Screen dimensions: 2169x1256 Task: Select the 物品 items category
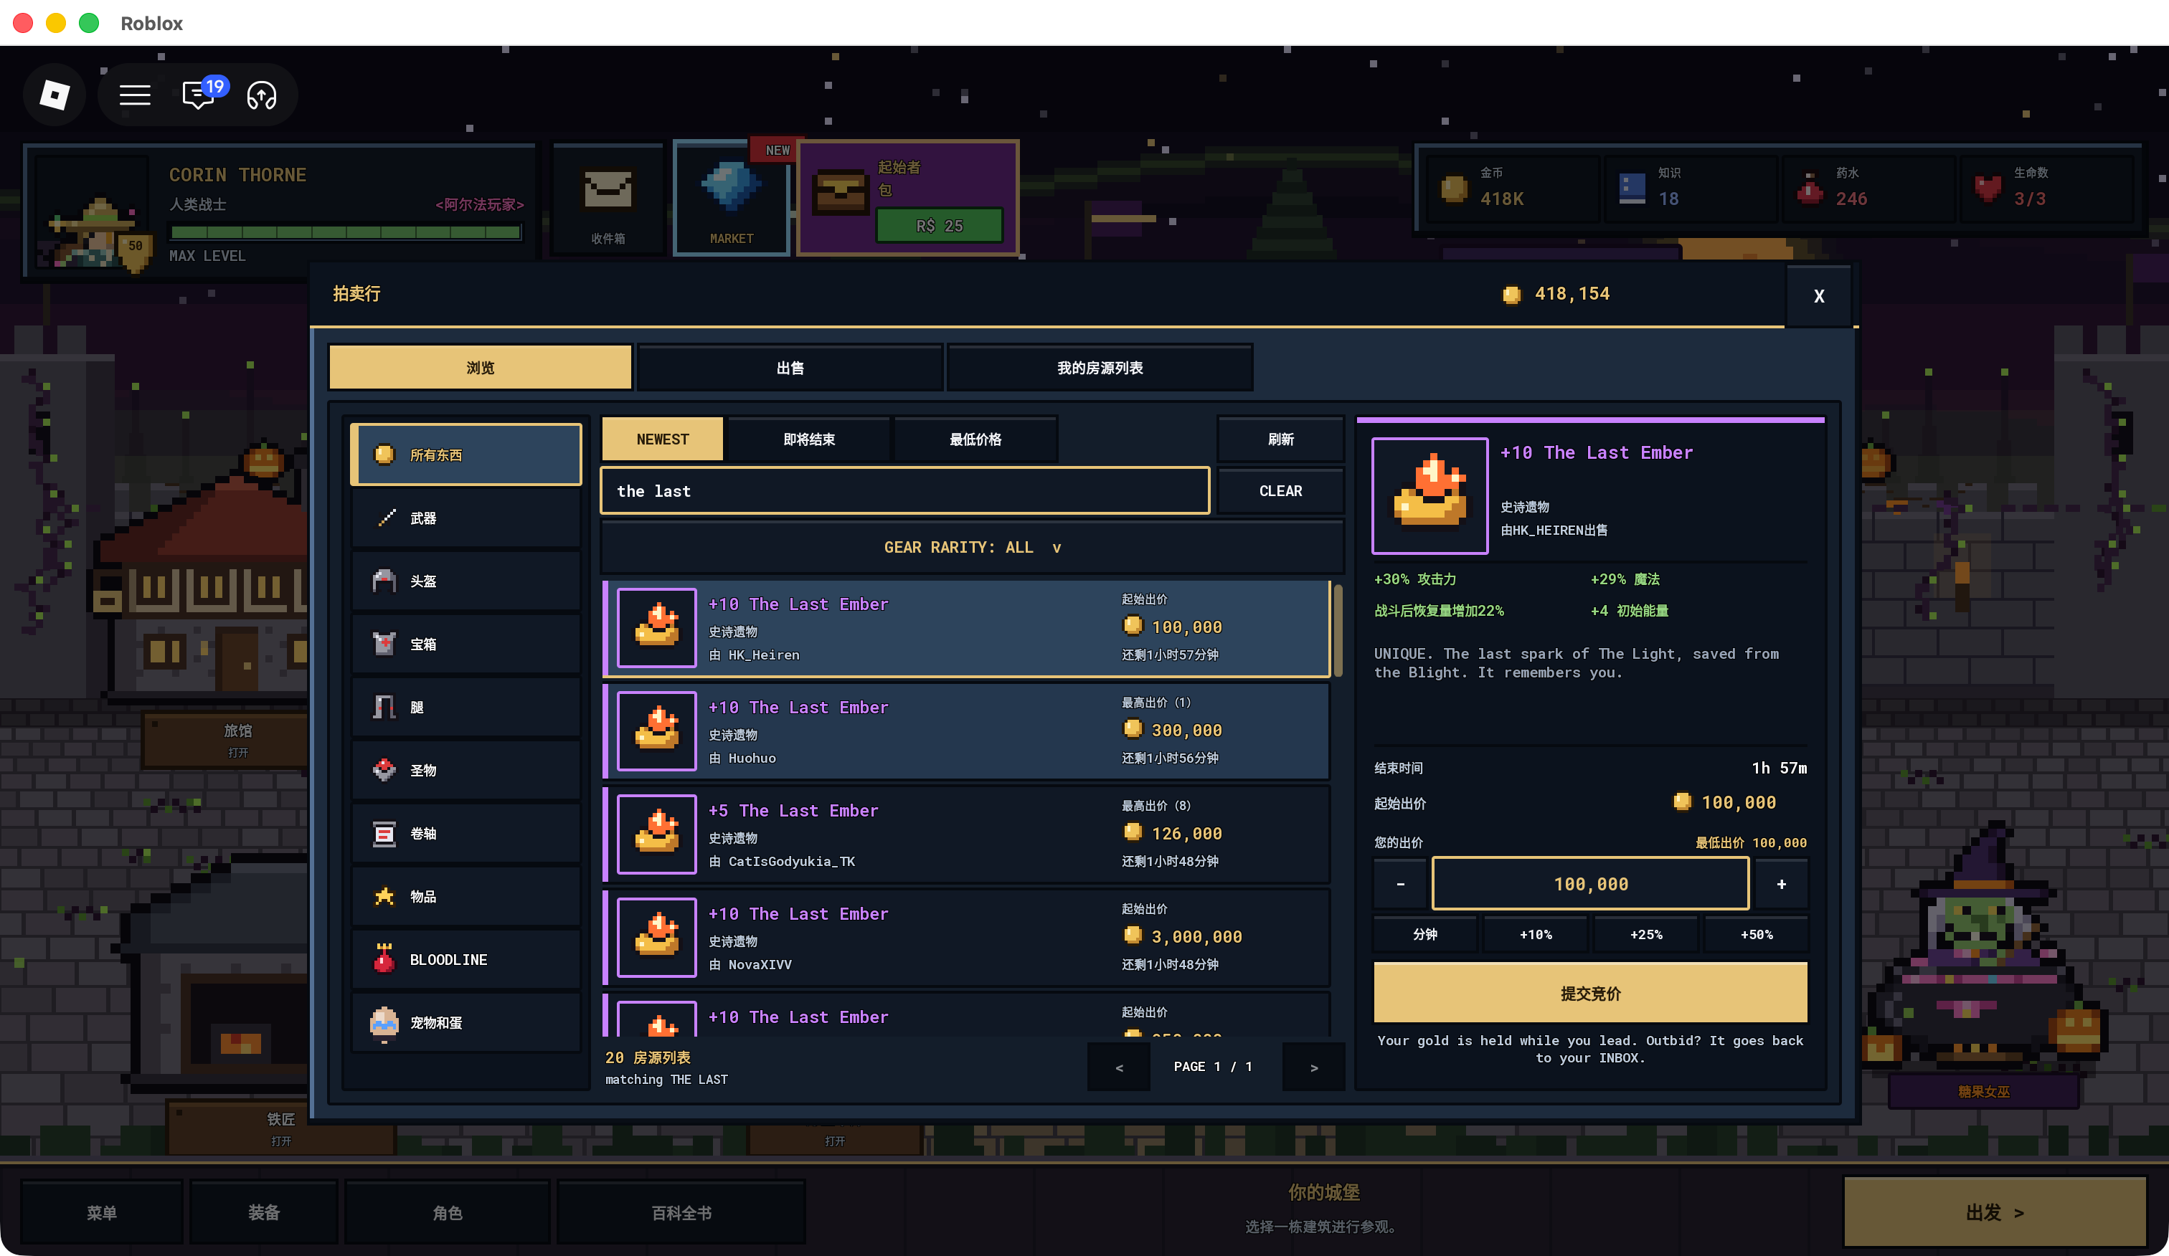pos(466,896)
